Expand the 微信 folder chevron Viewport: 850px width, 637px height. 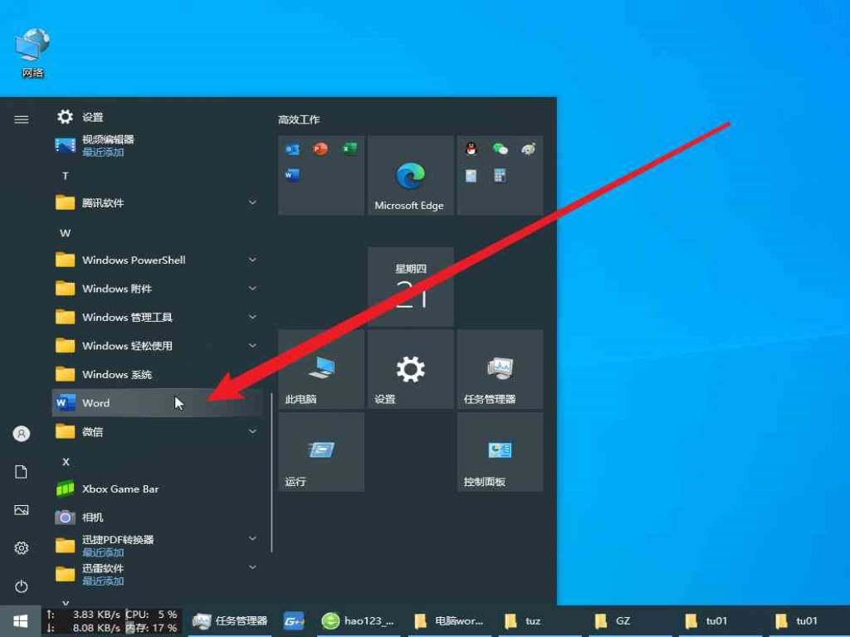[x=252, y=431]
